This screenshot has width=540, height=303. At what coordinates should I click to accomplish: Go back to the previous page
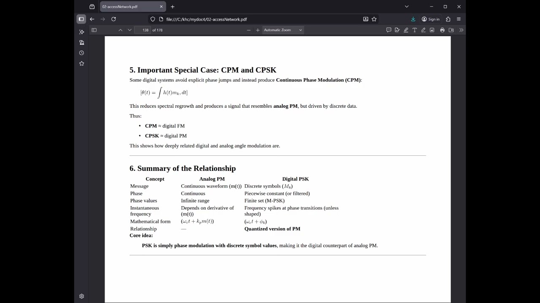click(92, 19)
